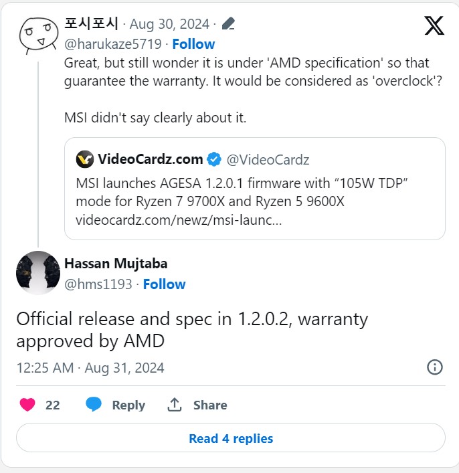Viewport: 459px width, 473px height.
Task: Click the blue reply bubble icon
Action: tap(94, 405)
